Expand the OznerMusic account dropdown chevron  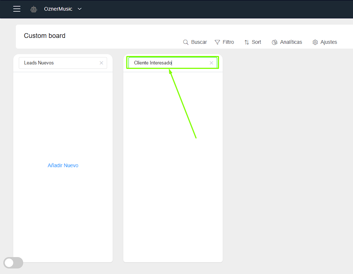(x=80, y=9)
